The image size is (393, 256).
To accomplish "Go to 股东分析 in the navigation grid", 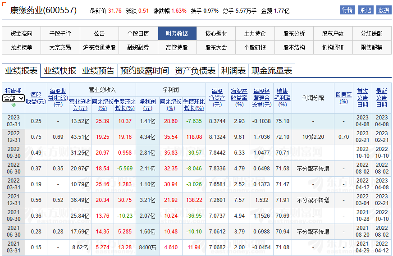I will click(x=294, y=33).
